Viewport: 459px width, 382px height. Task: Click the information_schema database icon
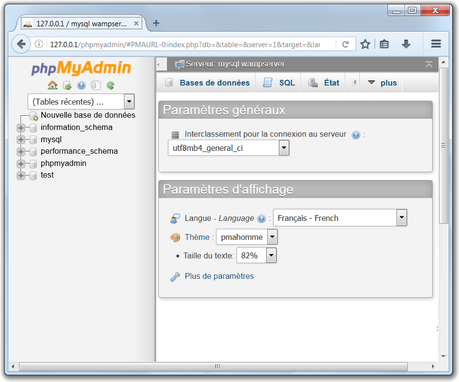[x=33, y=128]
